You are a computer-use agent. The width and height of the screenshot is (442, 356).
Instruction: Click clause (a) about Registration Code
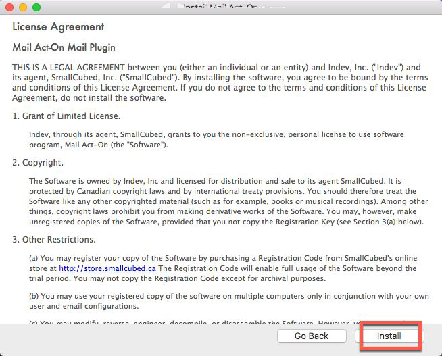[223, 268]
